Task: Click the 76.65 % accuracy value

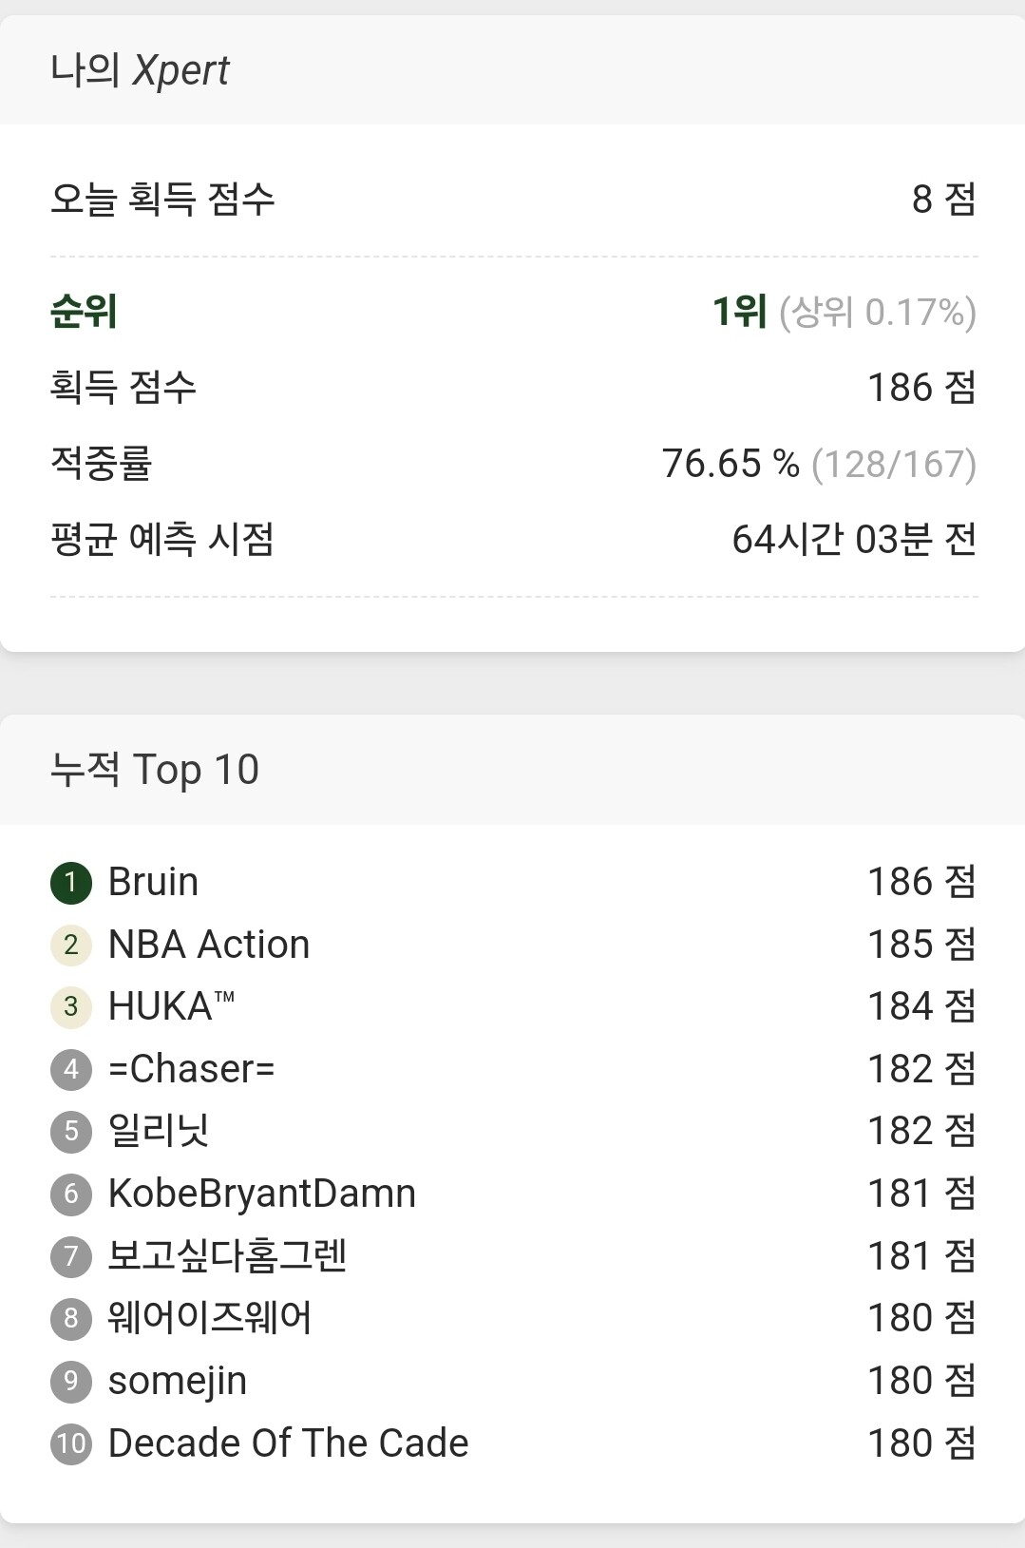Action: tap(730, 464)
